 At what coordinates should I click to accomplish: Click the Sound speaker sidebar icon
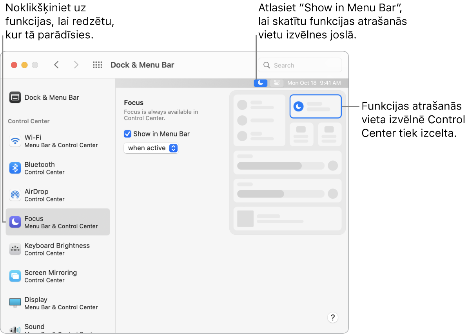click(15, 330)
